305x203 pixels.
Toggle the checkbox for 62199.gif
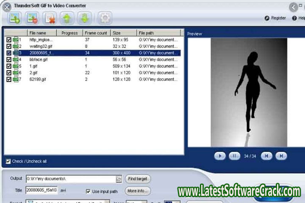(9, 79)
